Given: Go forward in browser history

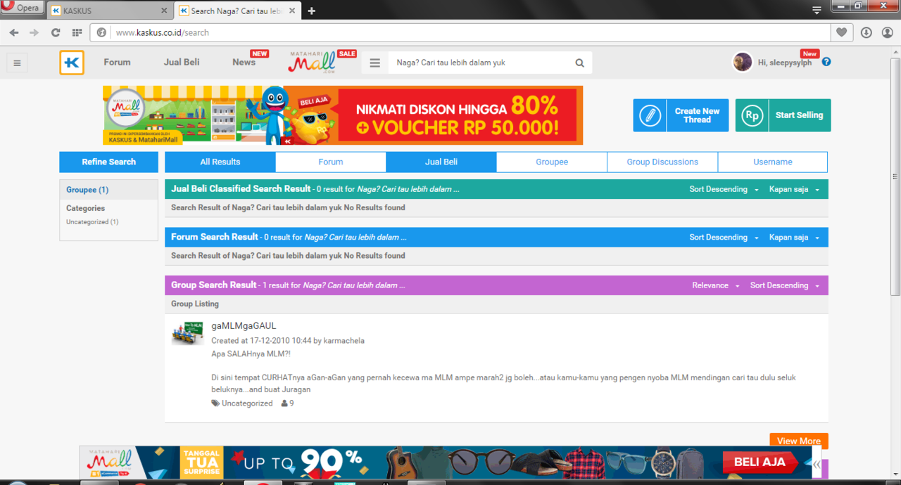Looking at the screenshot, I should 34,32.
